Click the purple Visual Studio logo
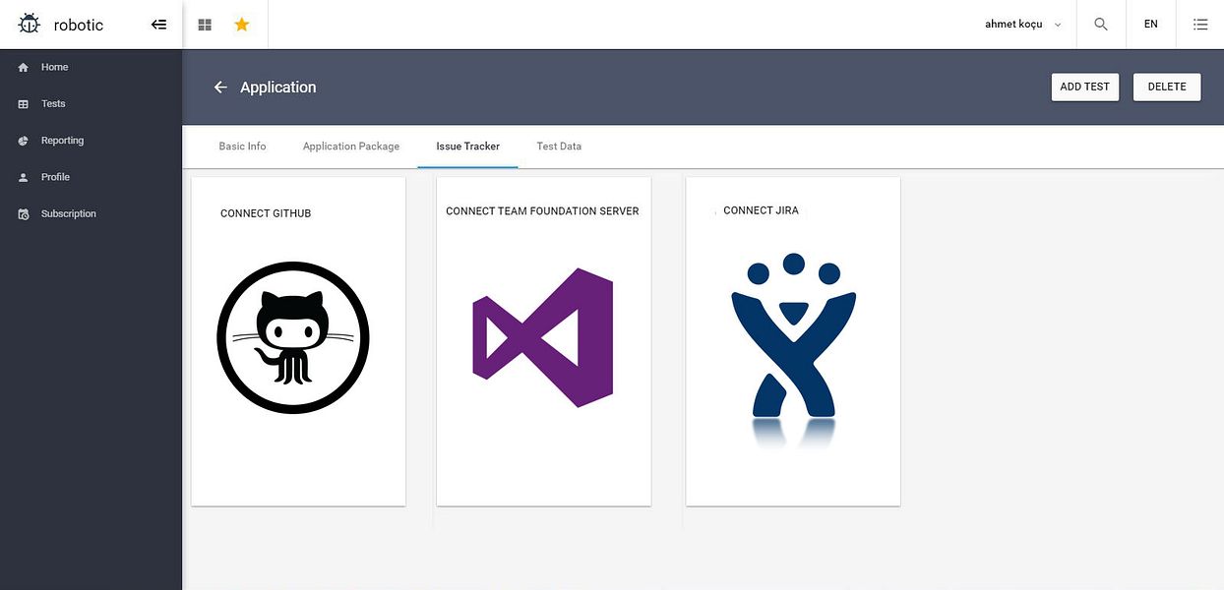1224x590 pixels. (x=543, y=337)
